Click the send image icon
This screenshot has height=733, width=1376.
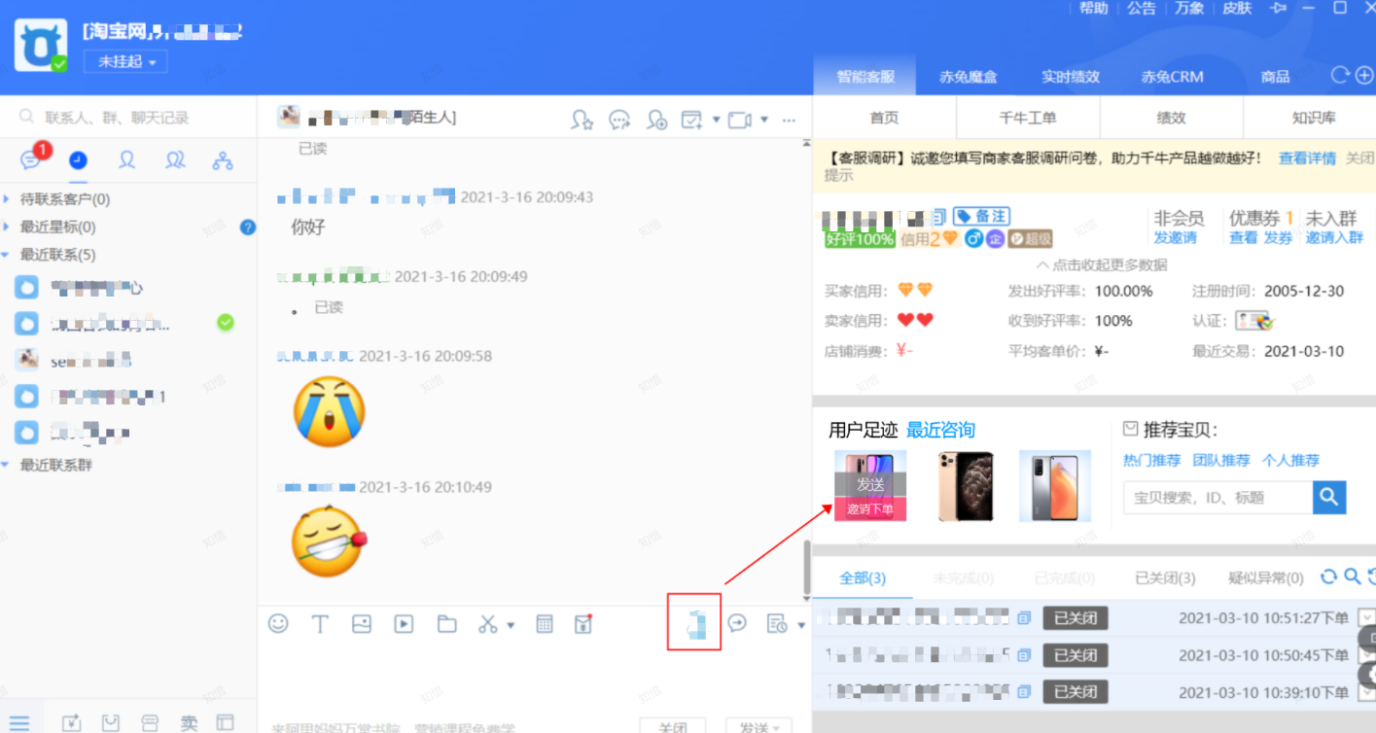[x=362, y=624]
